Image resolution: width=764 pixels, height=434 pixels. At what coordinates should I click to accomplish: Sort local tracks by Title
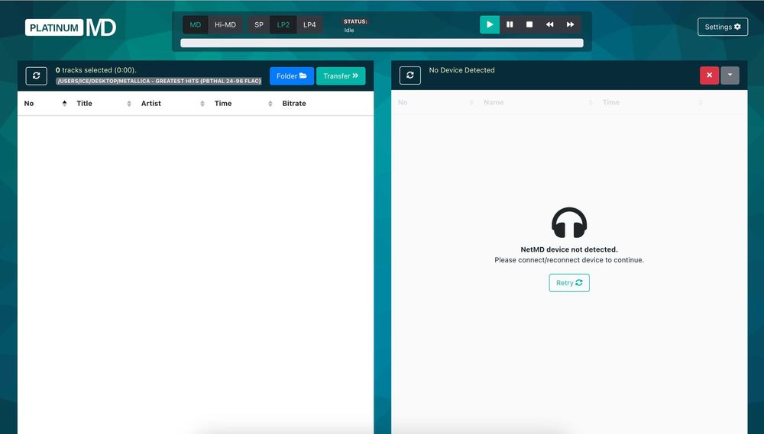pyautogui.click(x=103, y=103)
